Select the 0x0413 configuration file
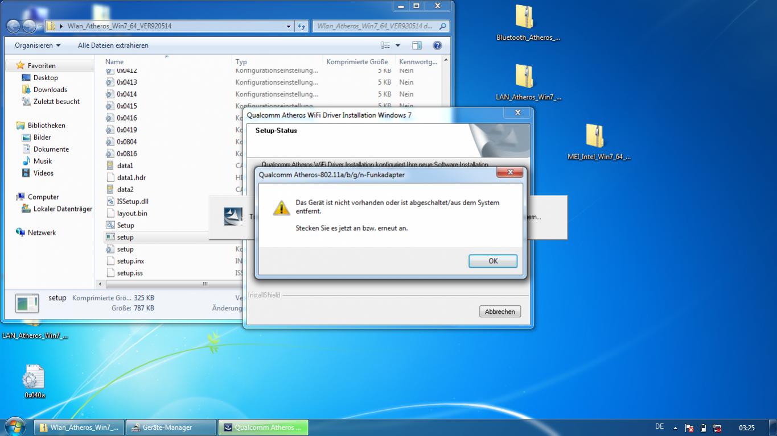 [126, 82]
